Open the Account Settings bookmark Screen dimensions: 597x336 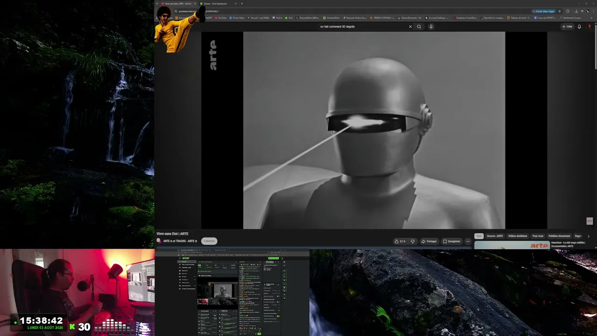tap(437, 18)
